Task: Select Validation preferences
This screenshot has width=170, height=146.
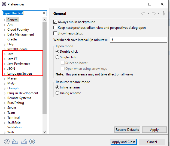Action: [x=14, y=127]
